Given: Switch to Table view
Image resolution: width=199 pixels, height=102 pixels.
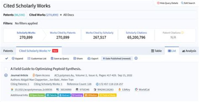Looking at the screenshot, I should pos(156,51).
